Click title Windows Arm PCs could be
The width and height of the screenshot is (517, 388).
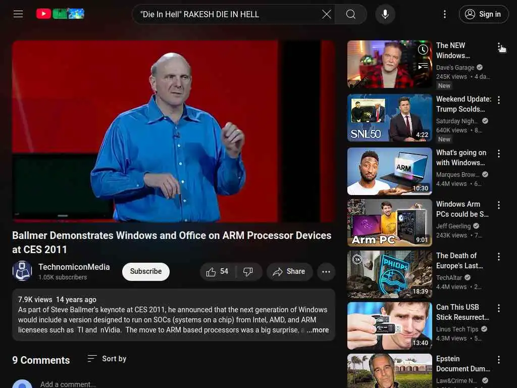(462, 209)
